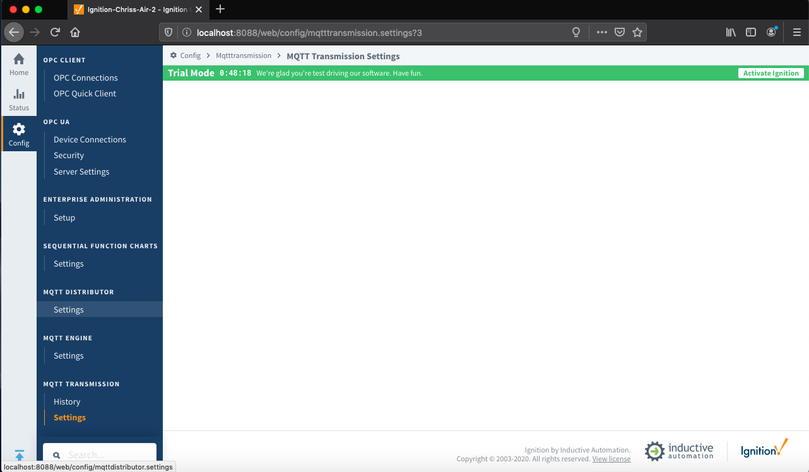Open MQTT Engine Settings
This screenshot has width=809, height=472.
69,355
